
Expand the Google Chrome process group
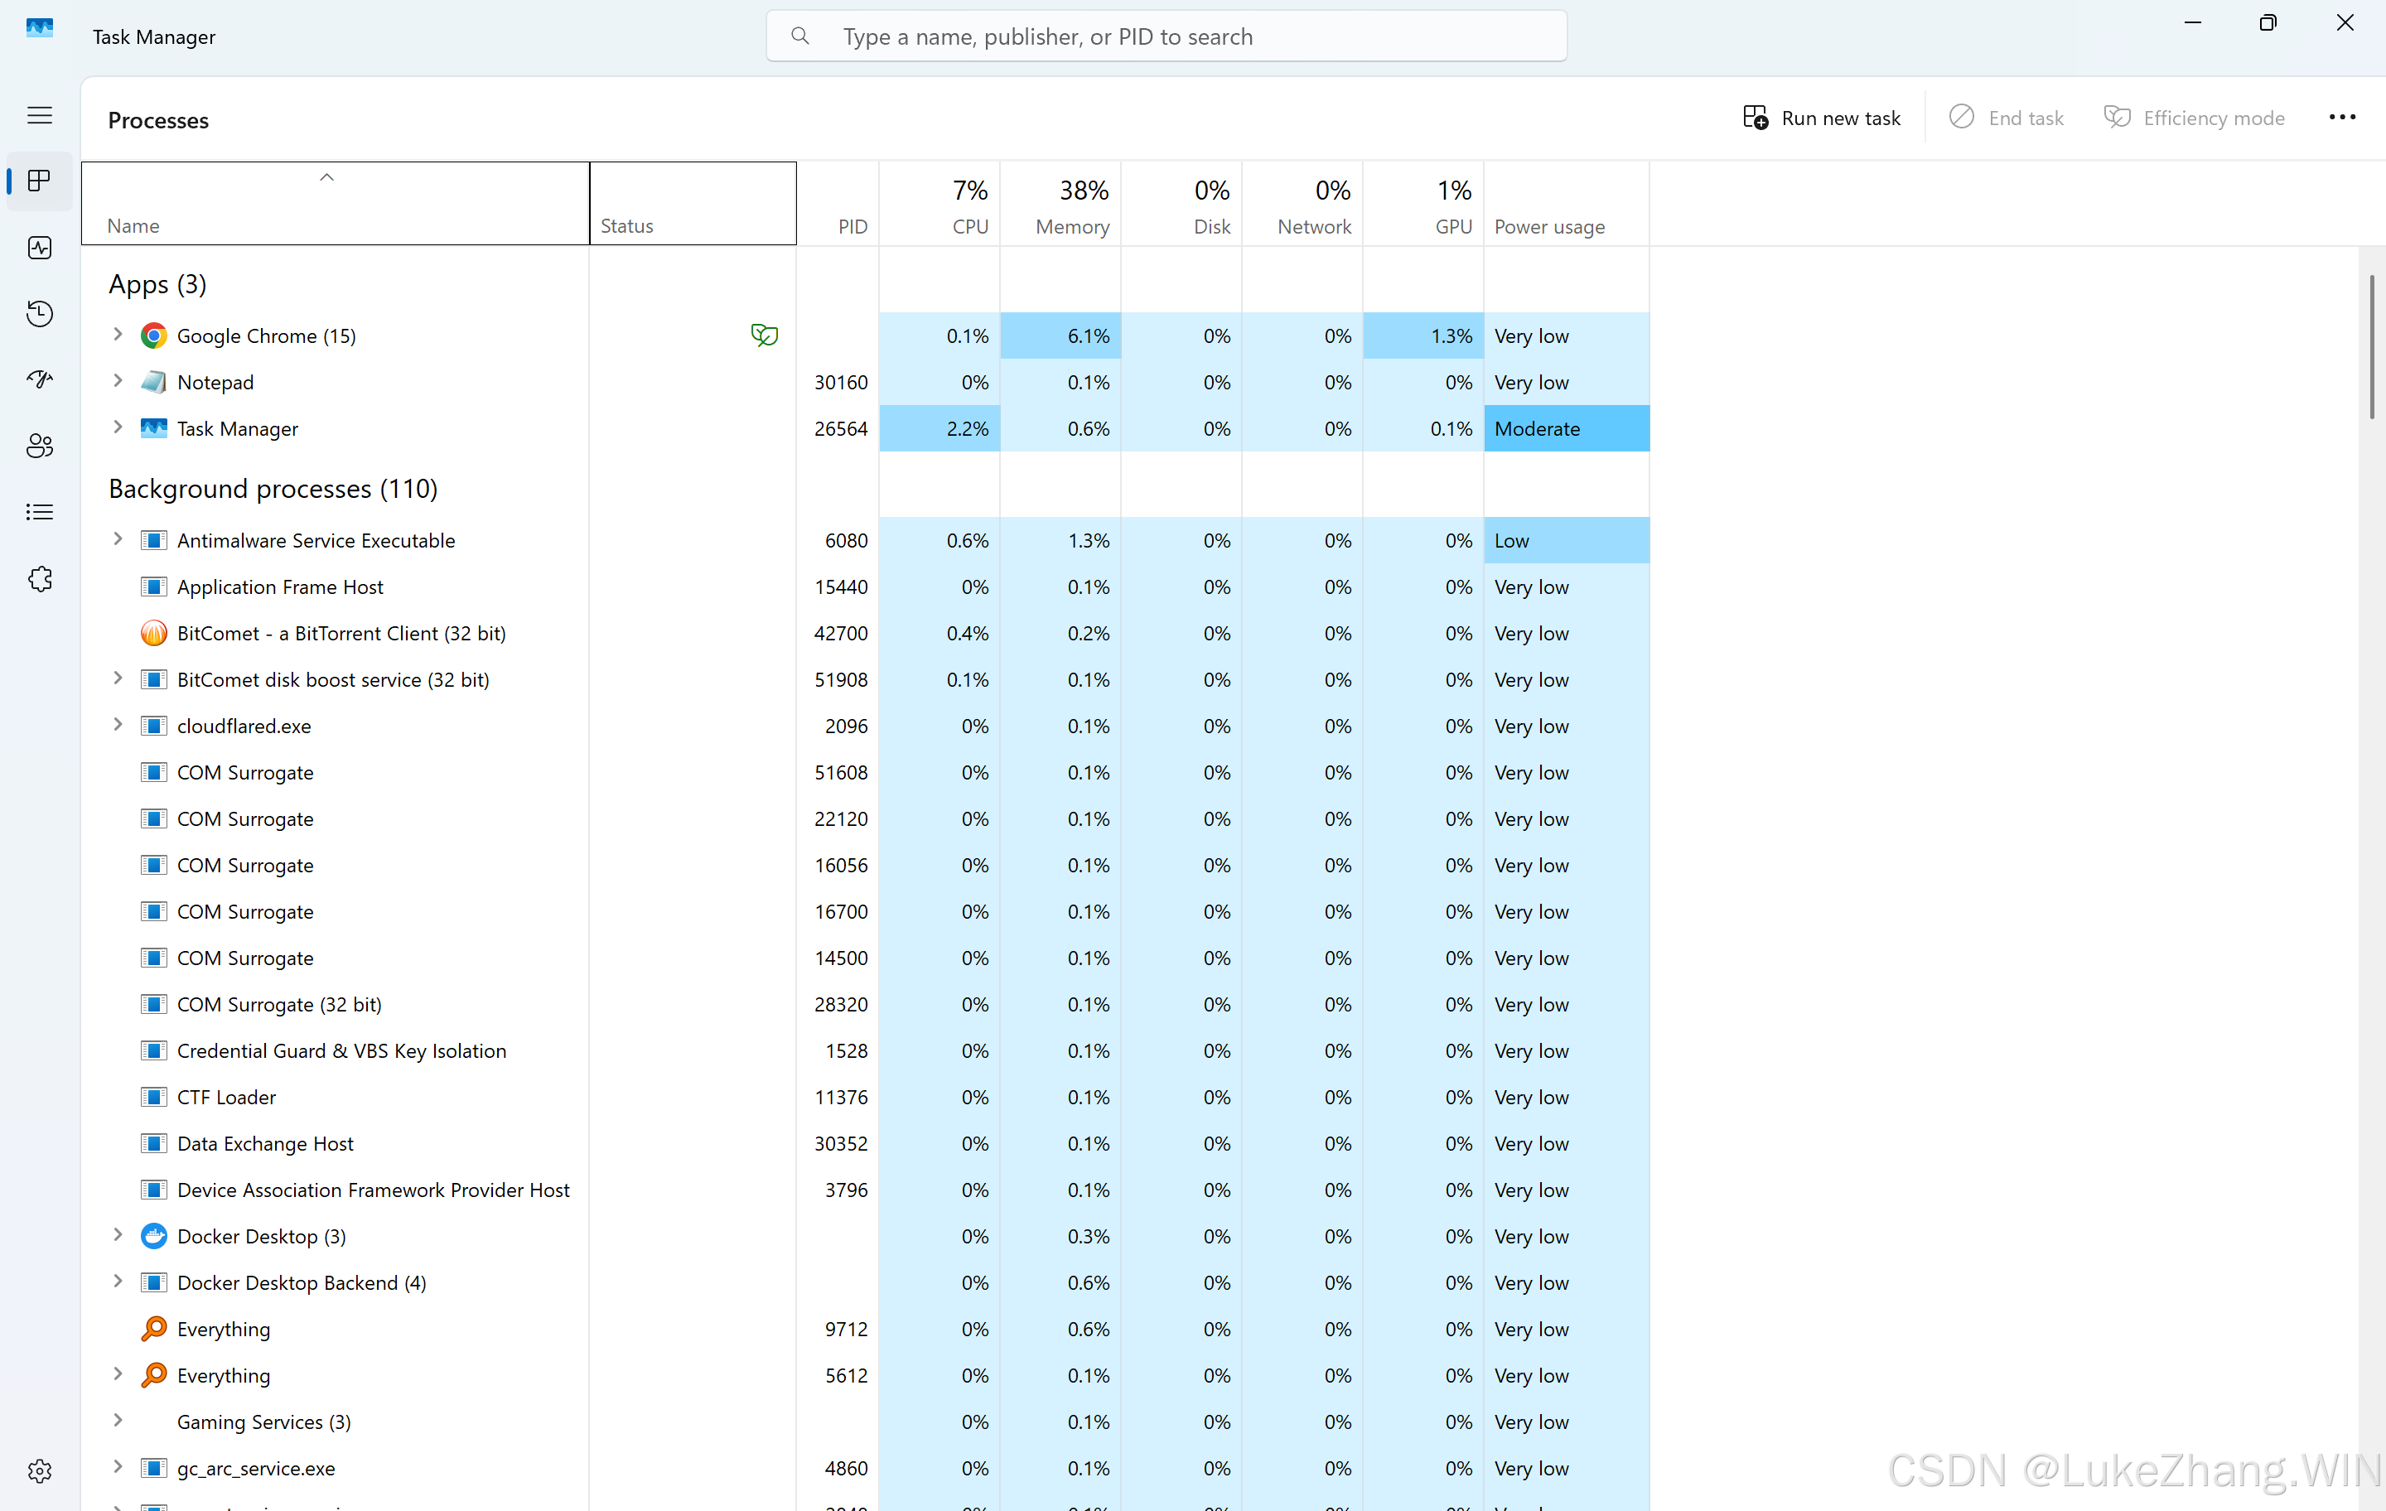click(x=118, y=335)
